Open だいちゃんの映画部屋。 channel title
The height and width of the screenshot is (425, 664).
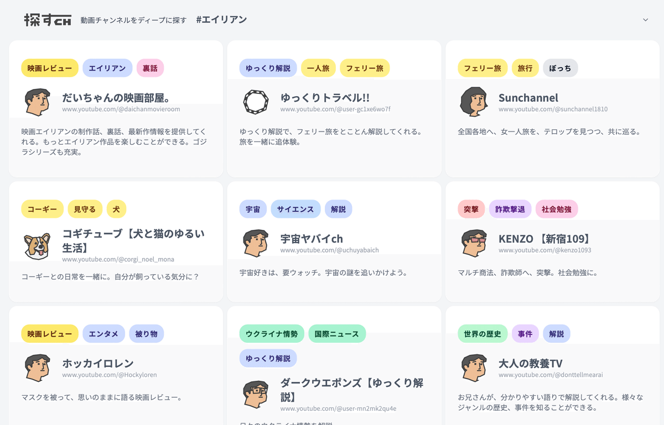pos(117,98)
